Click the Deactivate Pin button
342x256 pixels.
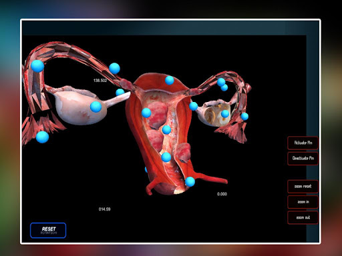pos(303,159)
